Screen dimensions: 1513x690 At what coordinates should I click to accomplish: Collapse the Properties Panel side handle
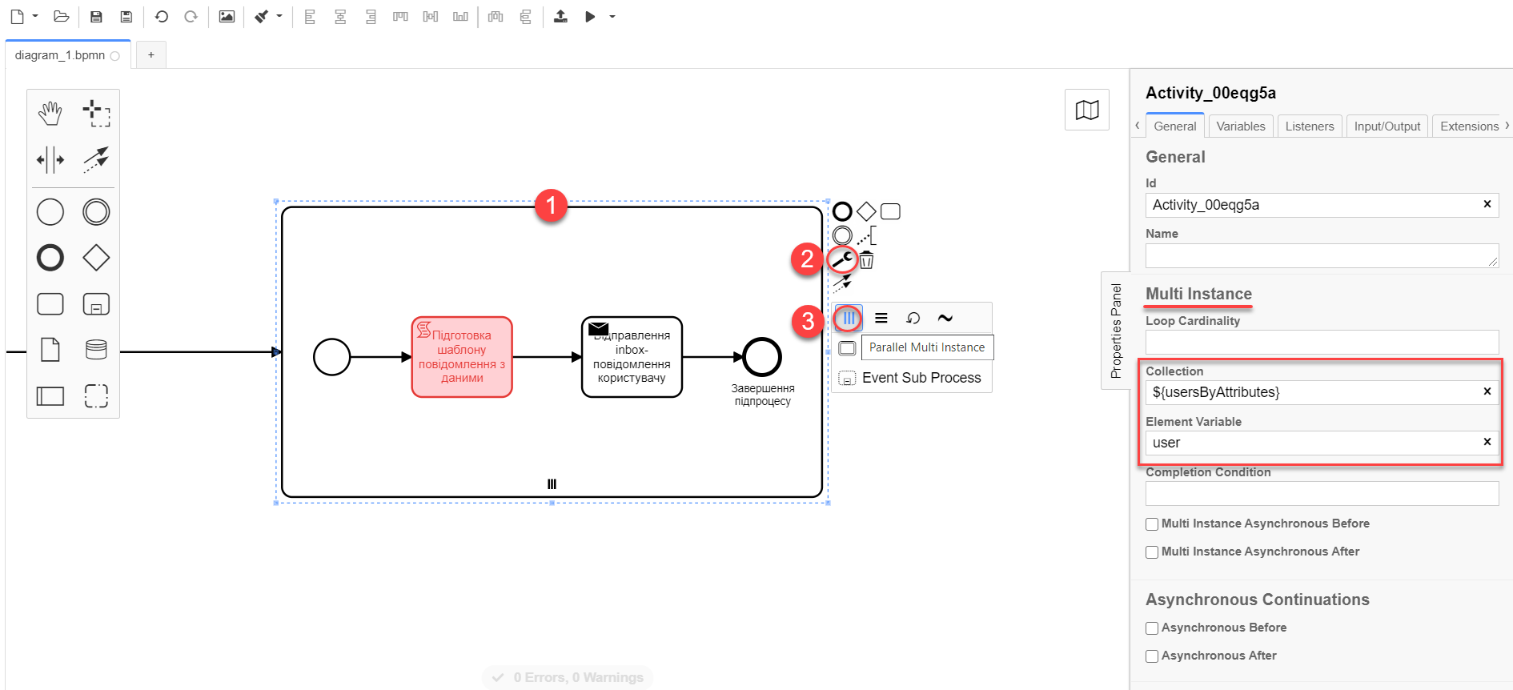(x=1115, y=331)
